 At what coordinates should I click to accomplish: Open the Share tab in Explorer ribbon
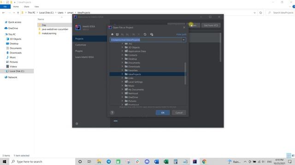click(27, 6)
